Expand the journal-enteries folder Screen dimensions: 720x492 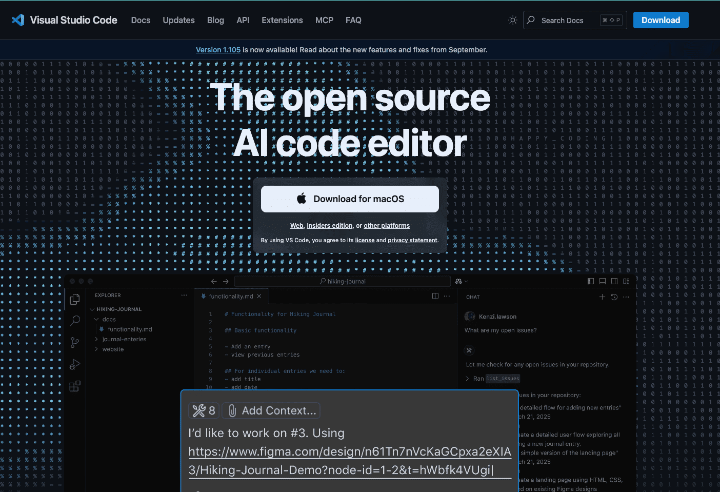[96, 339]
